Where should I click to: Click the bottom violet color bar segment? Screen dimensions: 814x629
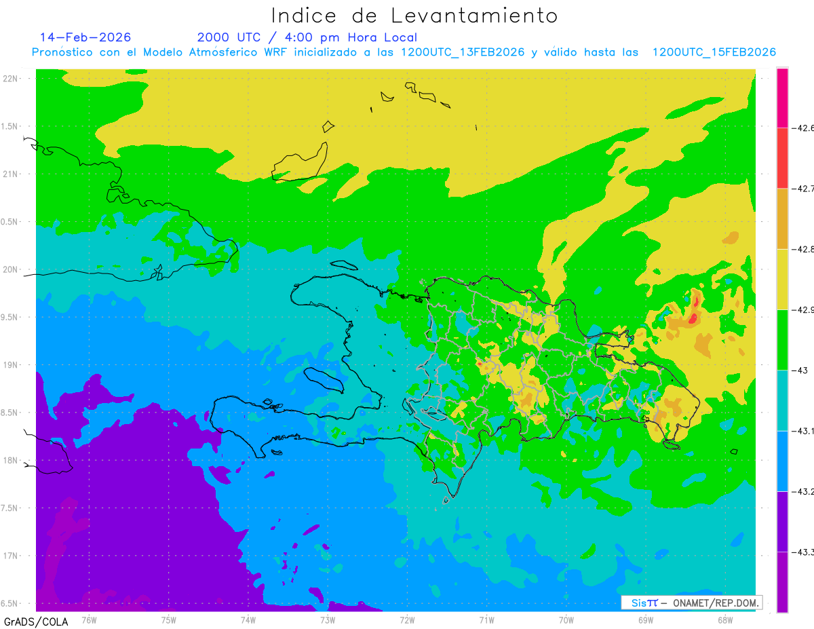tap(782, 582)
